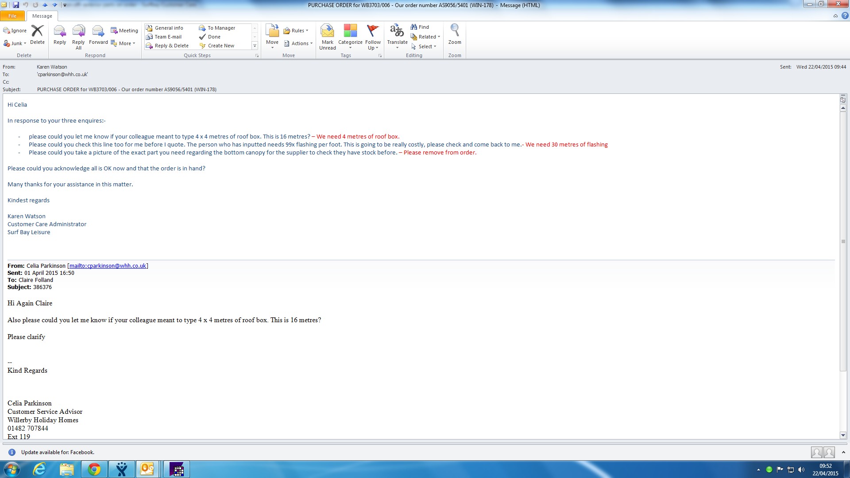Open Google Chrome from the taskbar
850x478 pixels.
click(94, 469)
